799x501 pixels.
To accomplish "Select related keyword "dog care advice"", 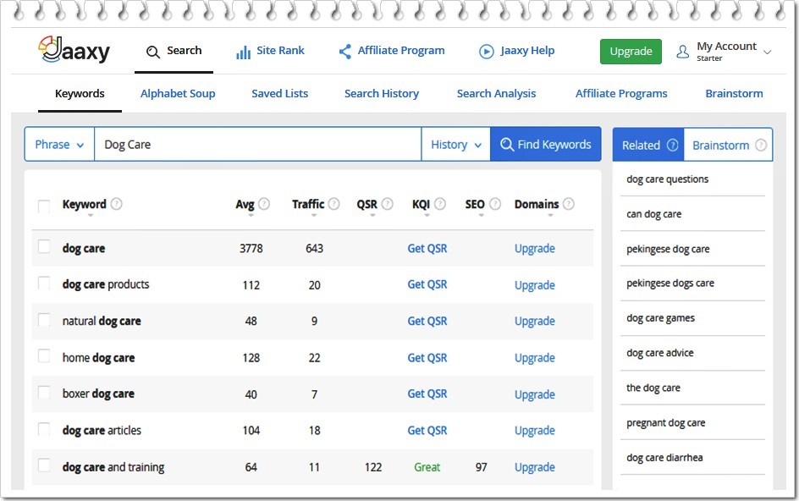I will coord(660,353).
